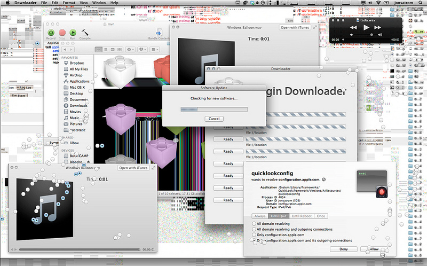Open the Apple menu
The width and height of the screenshot is (427, 266).
point(7,3)
